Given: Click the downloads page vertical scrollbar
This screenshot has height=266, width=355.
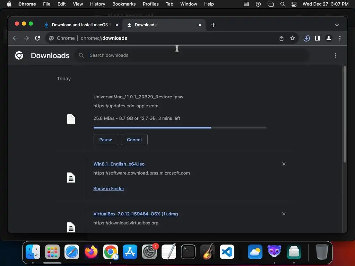Looking at the screenshot, I should click(x=345, y=114).
